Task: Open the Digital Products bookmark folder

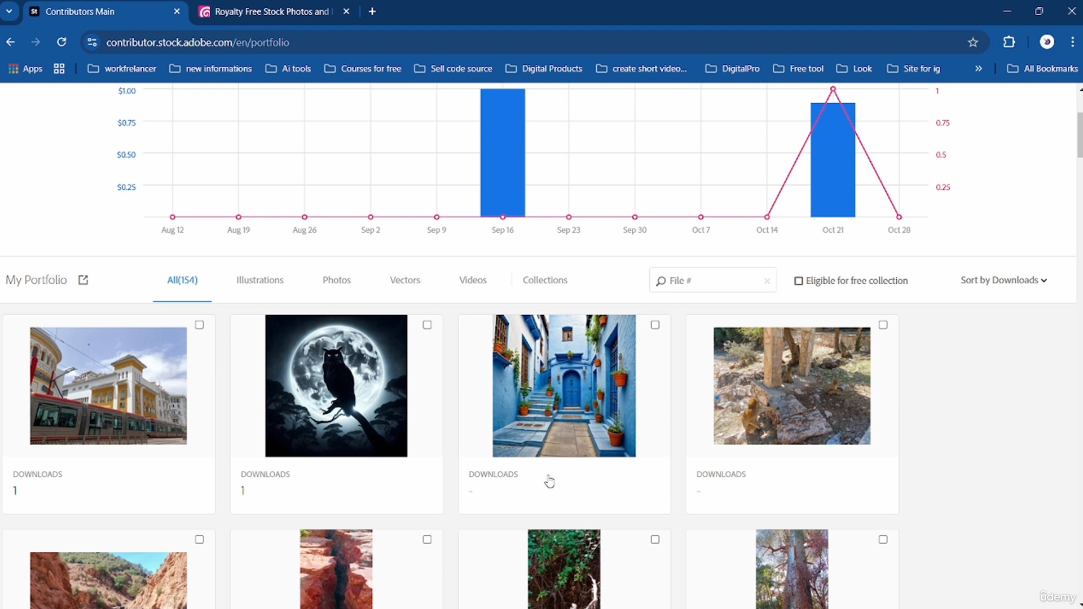Action: coord(544,69)
